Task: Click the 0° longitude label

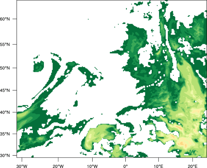Action: click(125, 166)
